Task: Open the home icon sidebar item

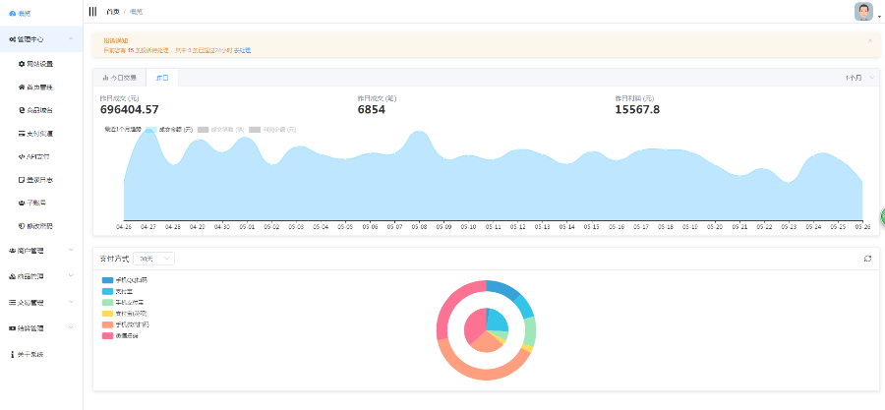Action: coord(36,88)
